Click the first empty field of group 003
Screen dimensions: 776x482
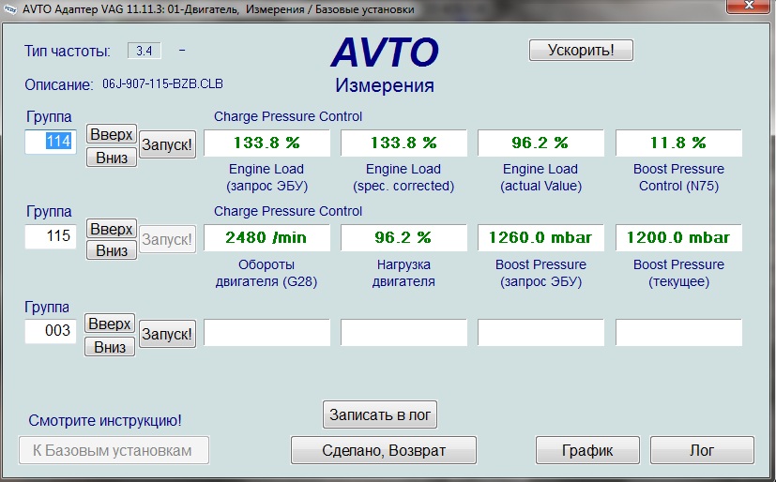point(266,333)
